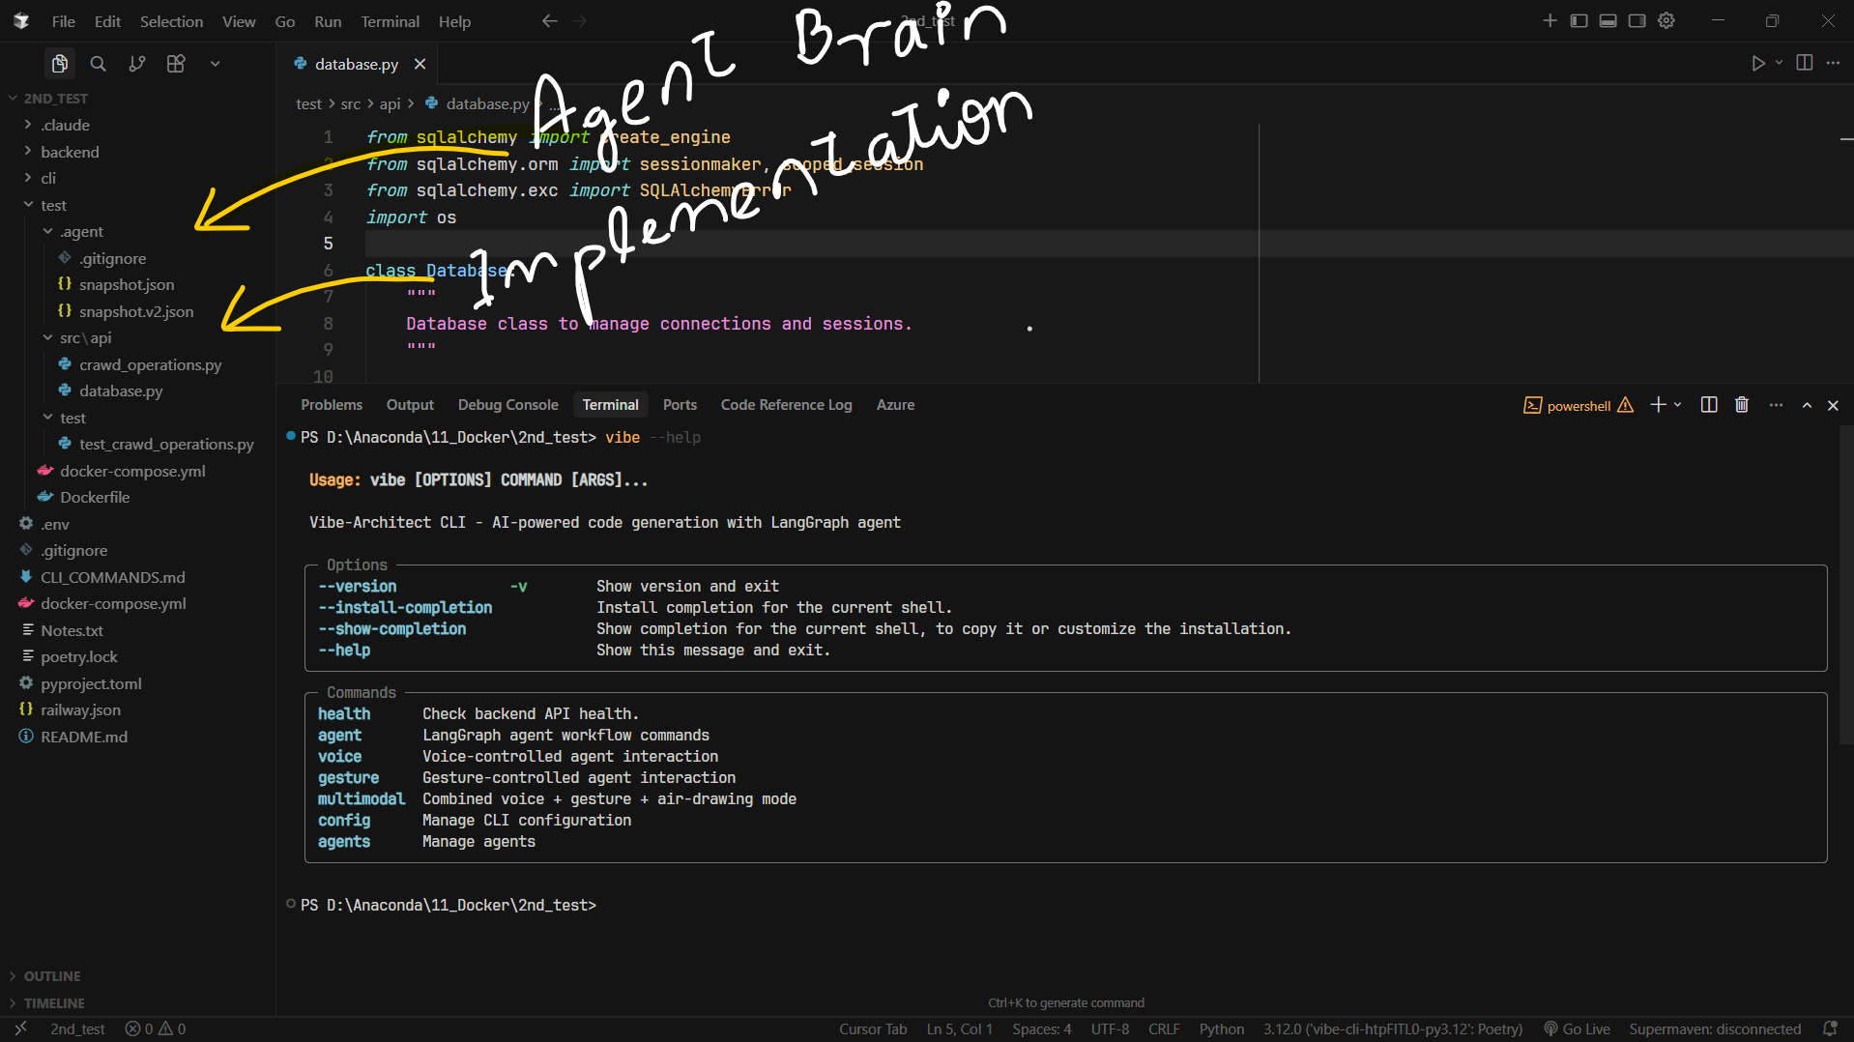
Task: Open the Source Control view icon
Action: pos(137,64)
